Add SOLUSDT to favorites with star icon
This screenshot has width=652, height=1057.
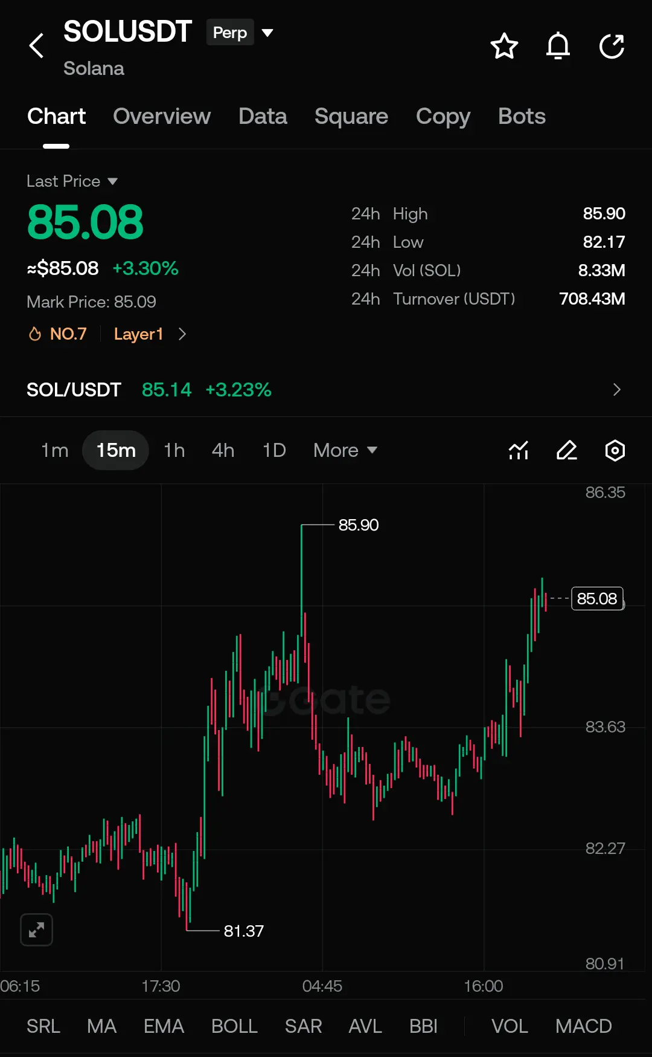pos(504,46)
